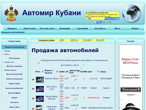
Task: Open the Продать tab
Action: click(12, 28)
